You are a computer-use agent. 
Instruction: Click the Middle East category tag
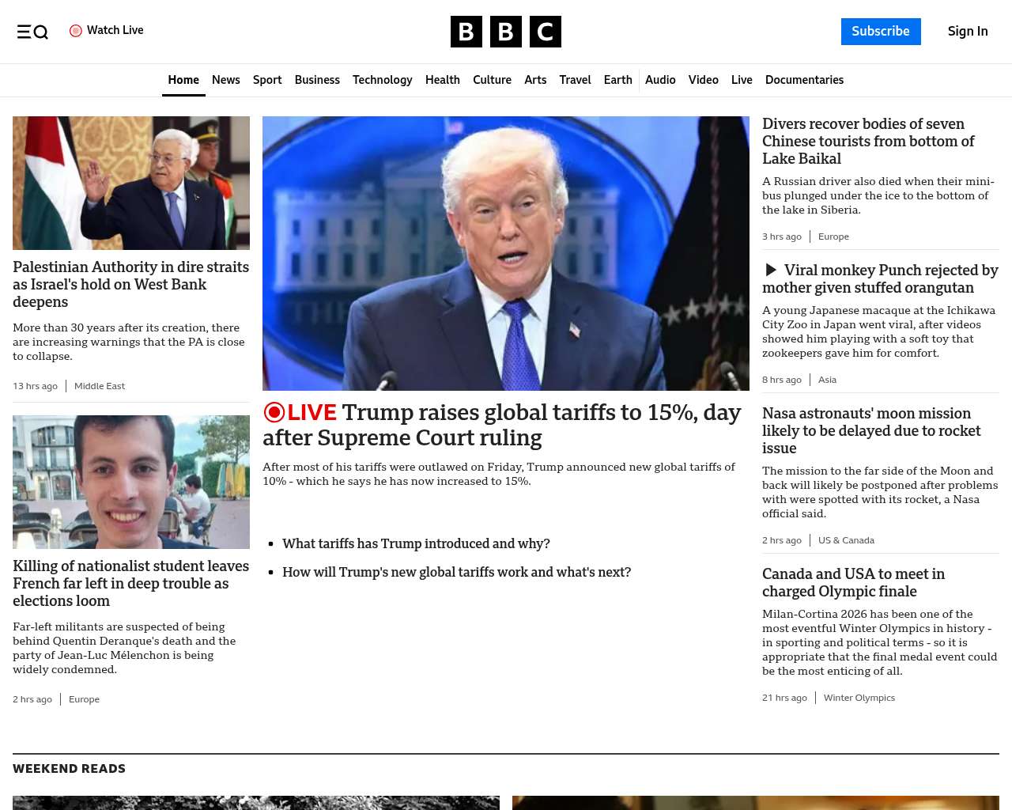[100, 386]
